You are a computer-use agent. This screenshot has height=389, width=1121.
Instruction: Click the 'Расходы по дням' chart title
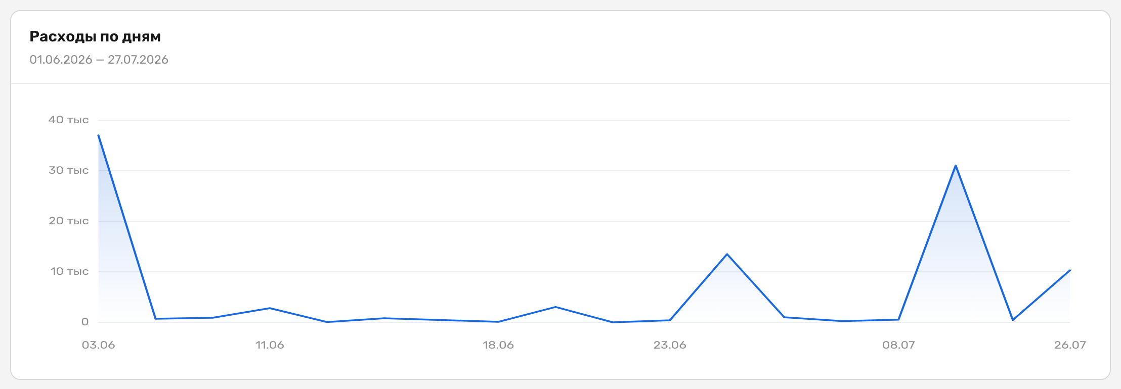[x=95, y=36]
